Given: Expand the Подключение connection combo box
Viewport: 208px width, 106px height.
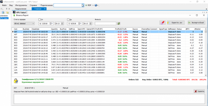Looking at the screenshot, I should point(83,5).
